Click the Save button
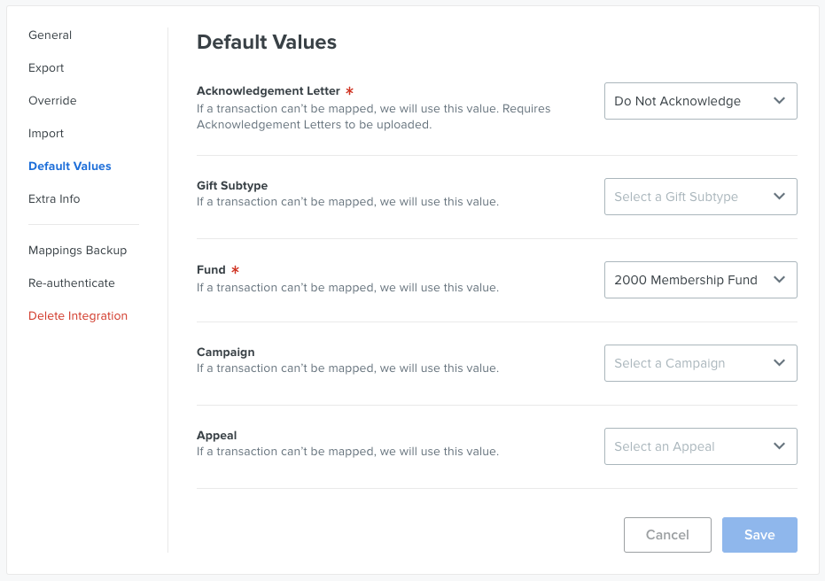Screen dimensions: 825x581 759,535
